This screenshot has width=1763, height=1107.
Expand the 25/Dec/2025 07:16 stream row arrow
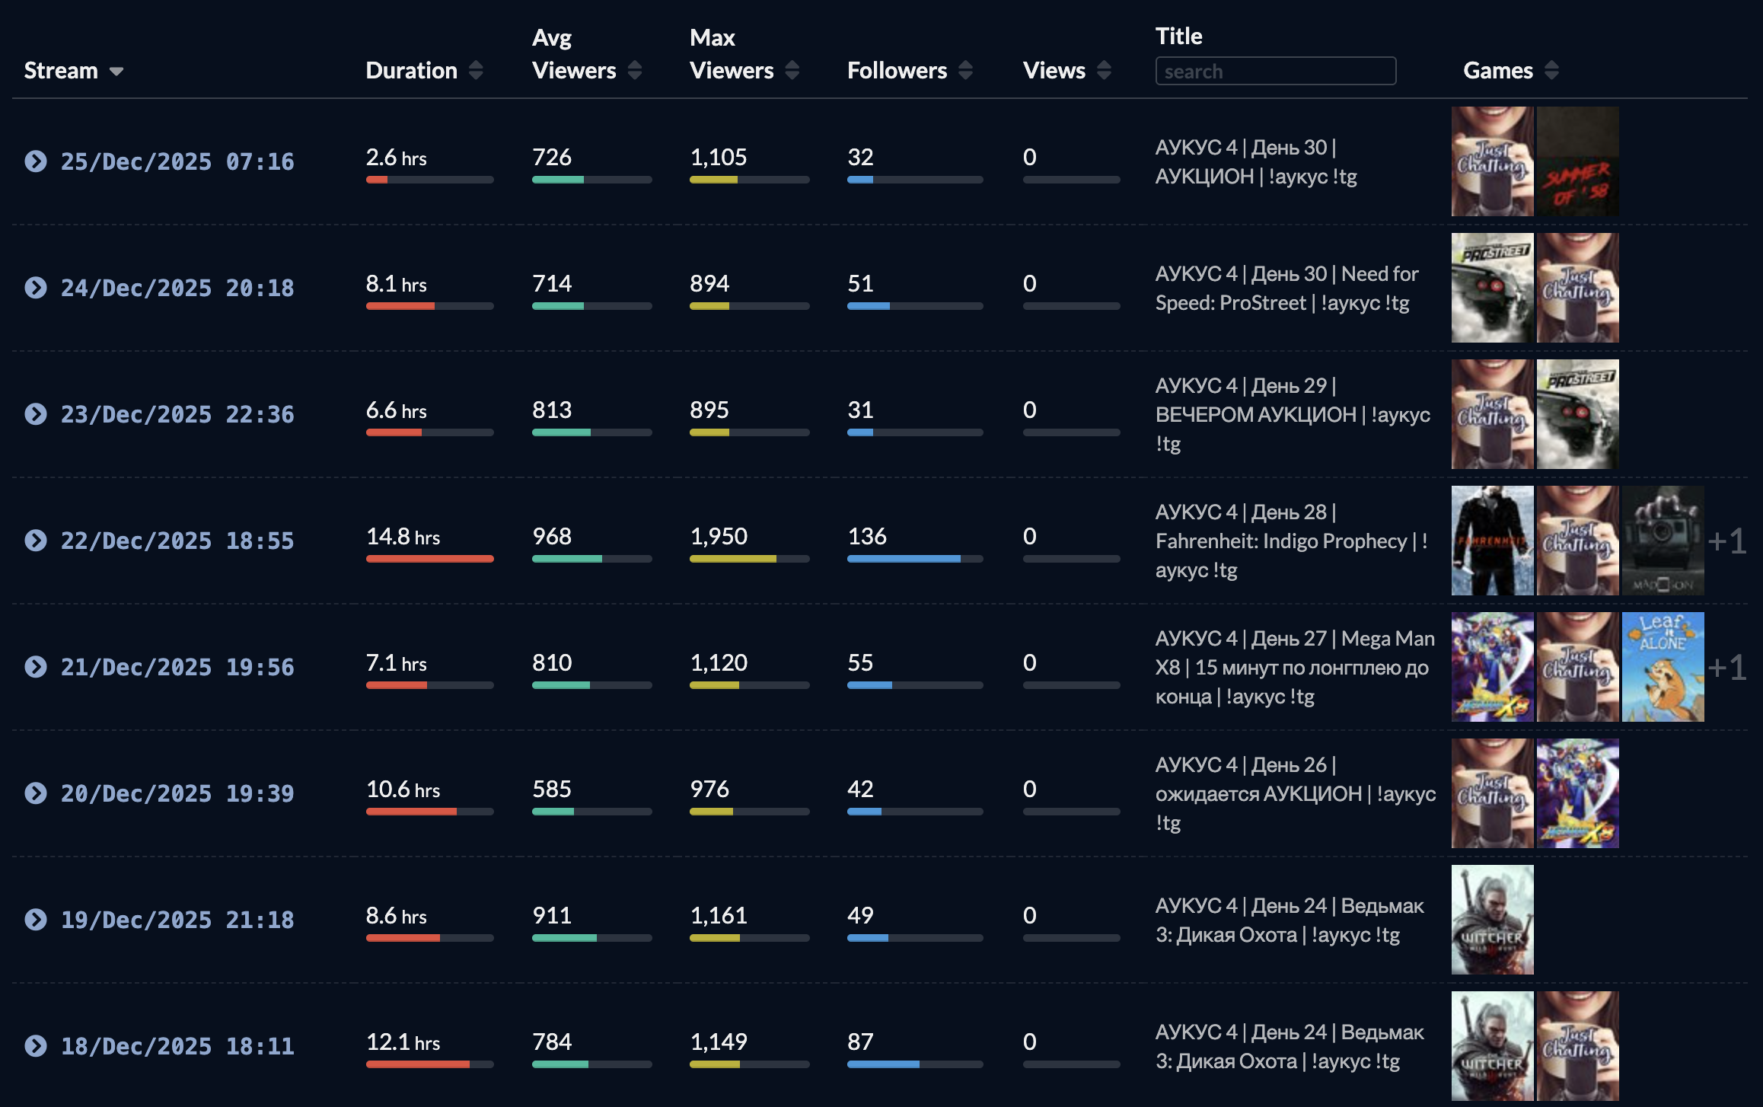pyautogui.click(x=35, y=161)
